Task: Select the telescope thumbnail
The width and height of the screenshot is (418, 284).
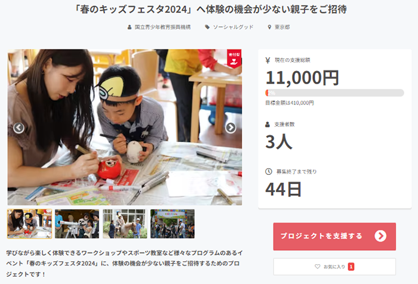Action: tap(77, 224)
